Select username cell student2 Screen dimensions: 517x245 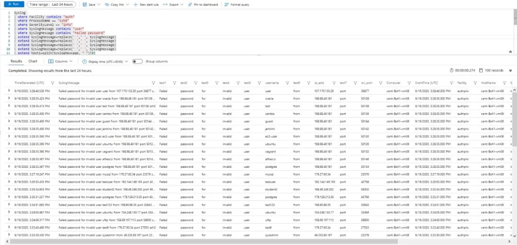pos(271,189)
